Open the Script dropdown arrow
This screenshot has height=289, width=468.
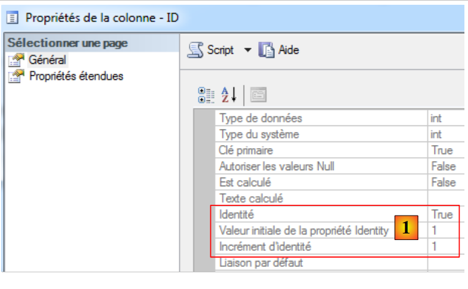(x=248, y=50)
